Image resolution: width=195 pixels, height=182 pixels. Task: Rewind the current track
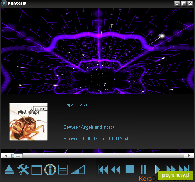pos(116,170)
